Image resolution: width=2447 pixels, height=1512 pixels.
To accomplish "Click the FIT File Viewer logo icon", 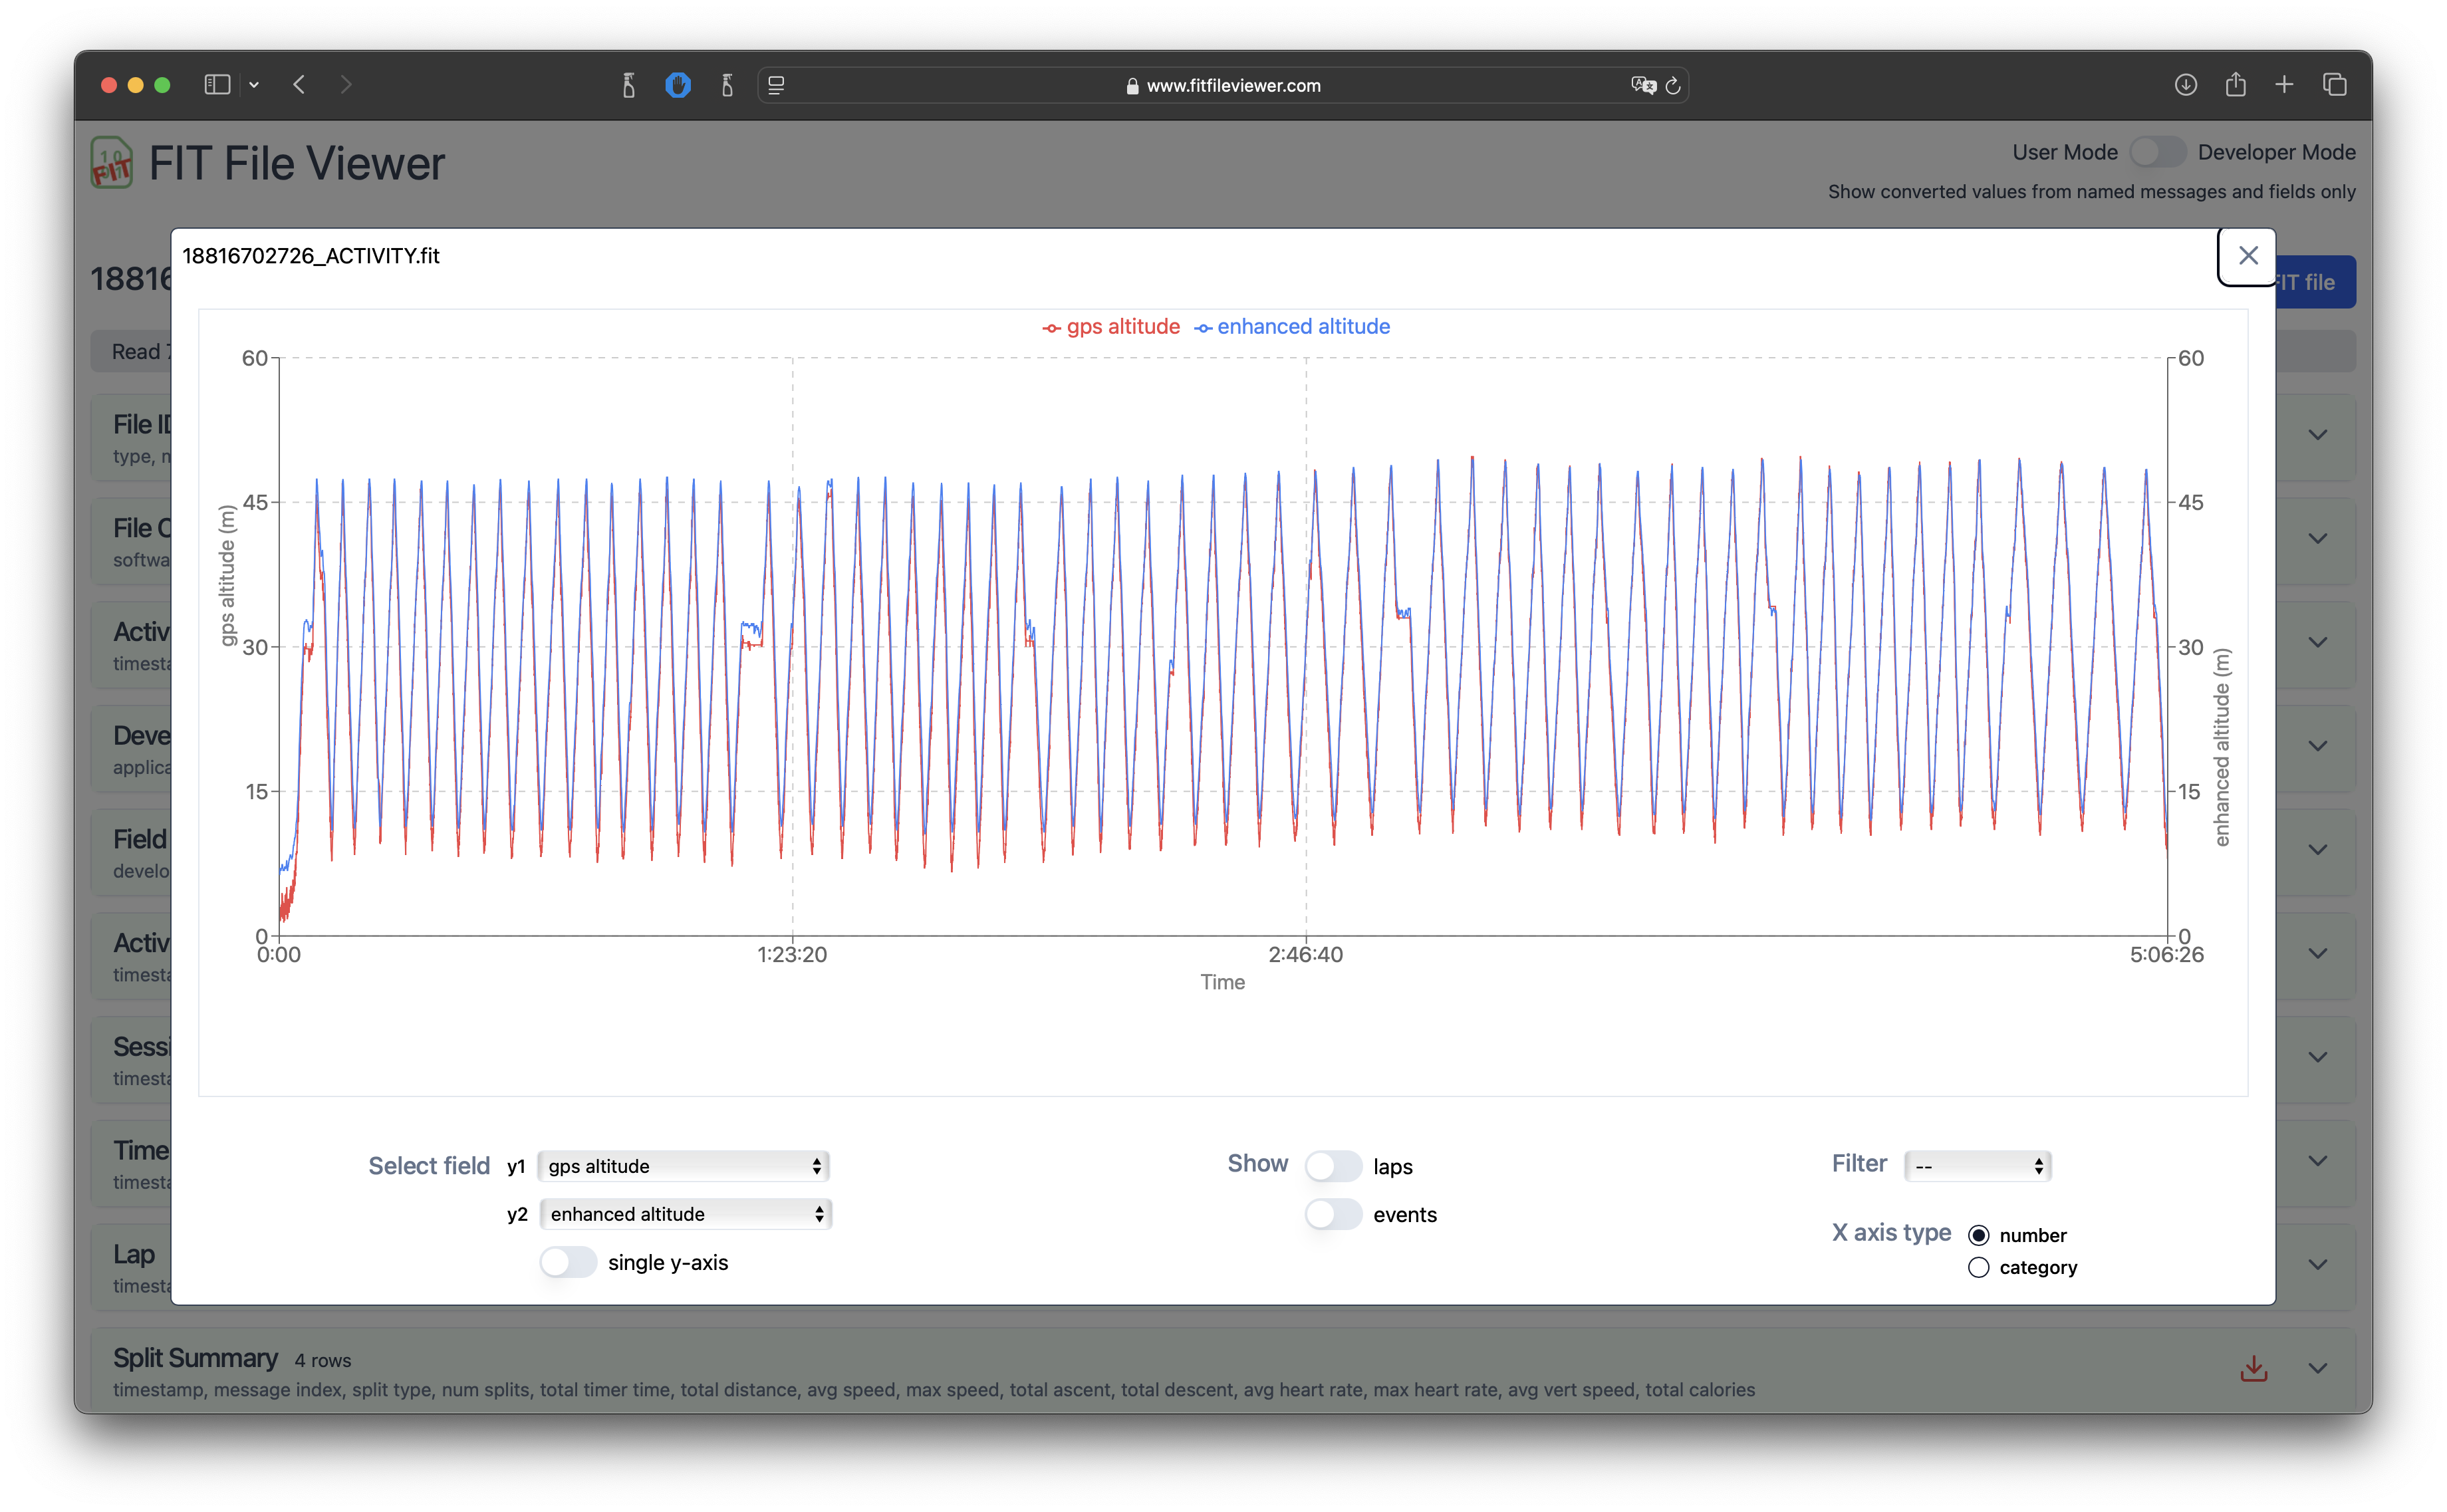I will coord(111,163).
